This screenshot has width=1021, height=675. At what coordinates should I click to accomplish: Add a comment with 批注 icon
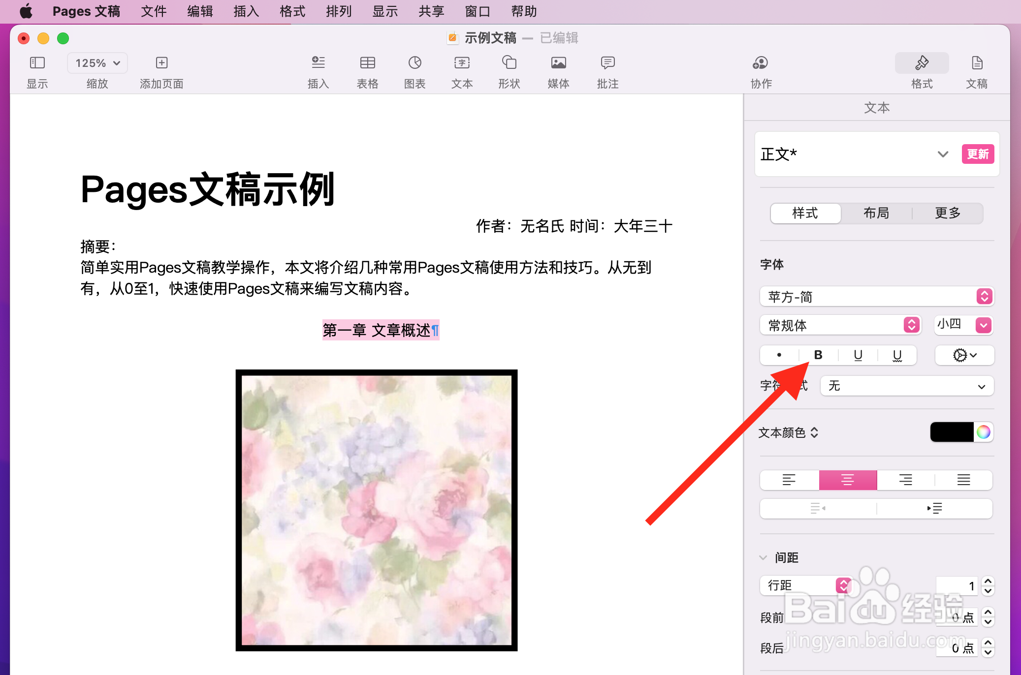pyautogui.click(x=607, y=62)
